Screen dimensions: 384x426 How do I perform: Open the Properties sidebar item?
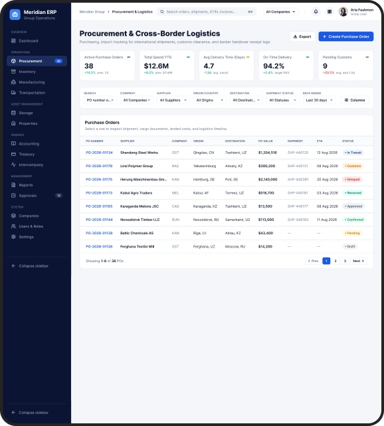37,123
